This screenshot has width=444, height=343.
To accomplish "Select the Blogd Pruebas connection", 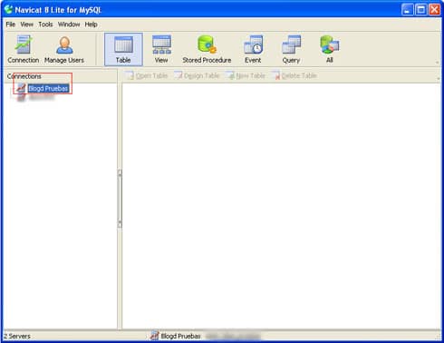I will pyautogui.click(x=48, y=88).
